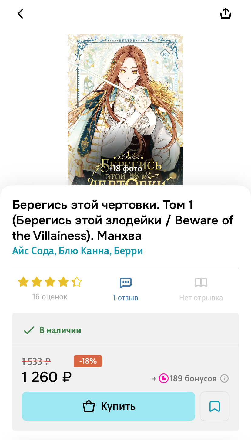The image size is (251, 440).
Task: Click the Купить buy button
Action: click(109, 406)
